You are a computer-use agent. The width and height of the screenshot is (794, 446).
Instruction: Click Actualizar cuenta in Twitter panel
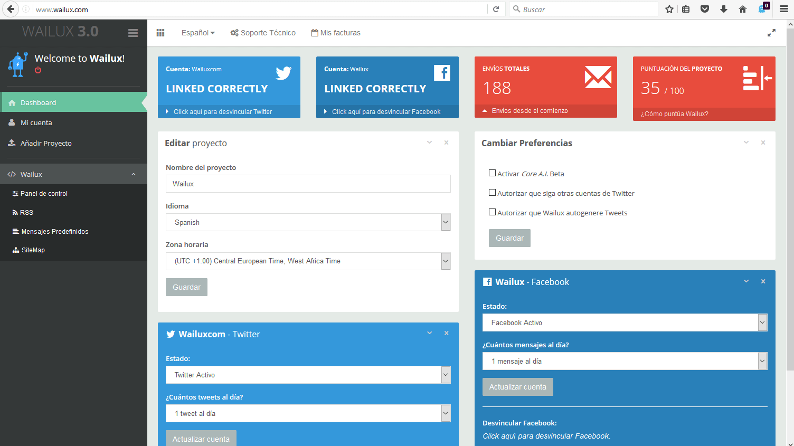pos(201,439)
